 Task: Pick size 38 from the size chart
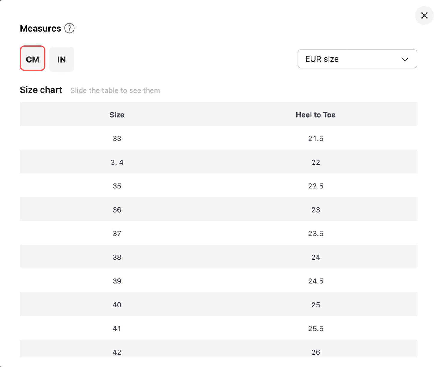(x=117, y=257)
